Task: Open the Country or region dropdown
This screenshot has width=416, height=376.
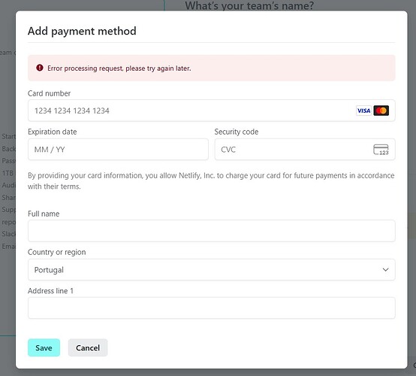Action: tap(212, 270)
